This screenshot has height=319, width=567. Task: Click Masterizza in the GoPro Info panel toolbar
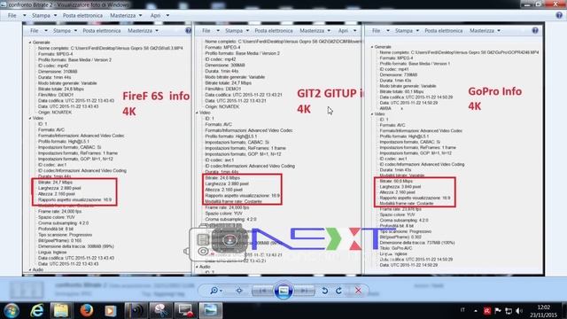click(x=482, y=31)
